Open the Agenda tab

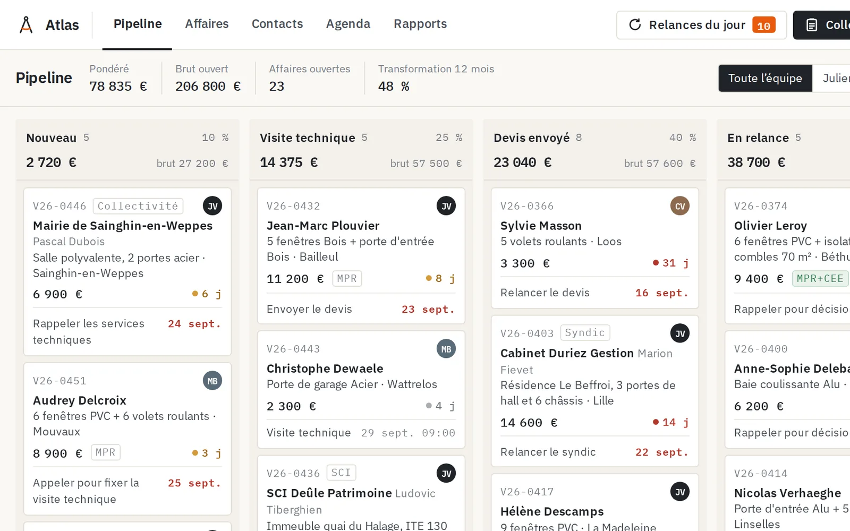348,24
